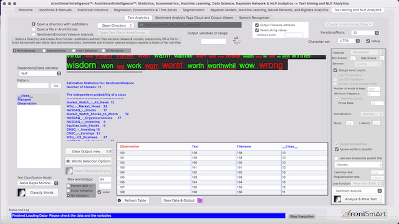Click the eye icon on Words Selection Options

click(68, 161)
